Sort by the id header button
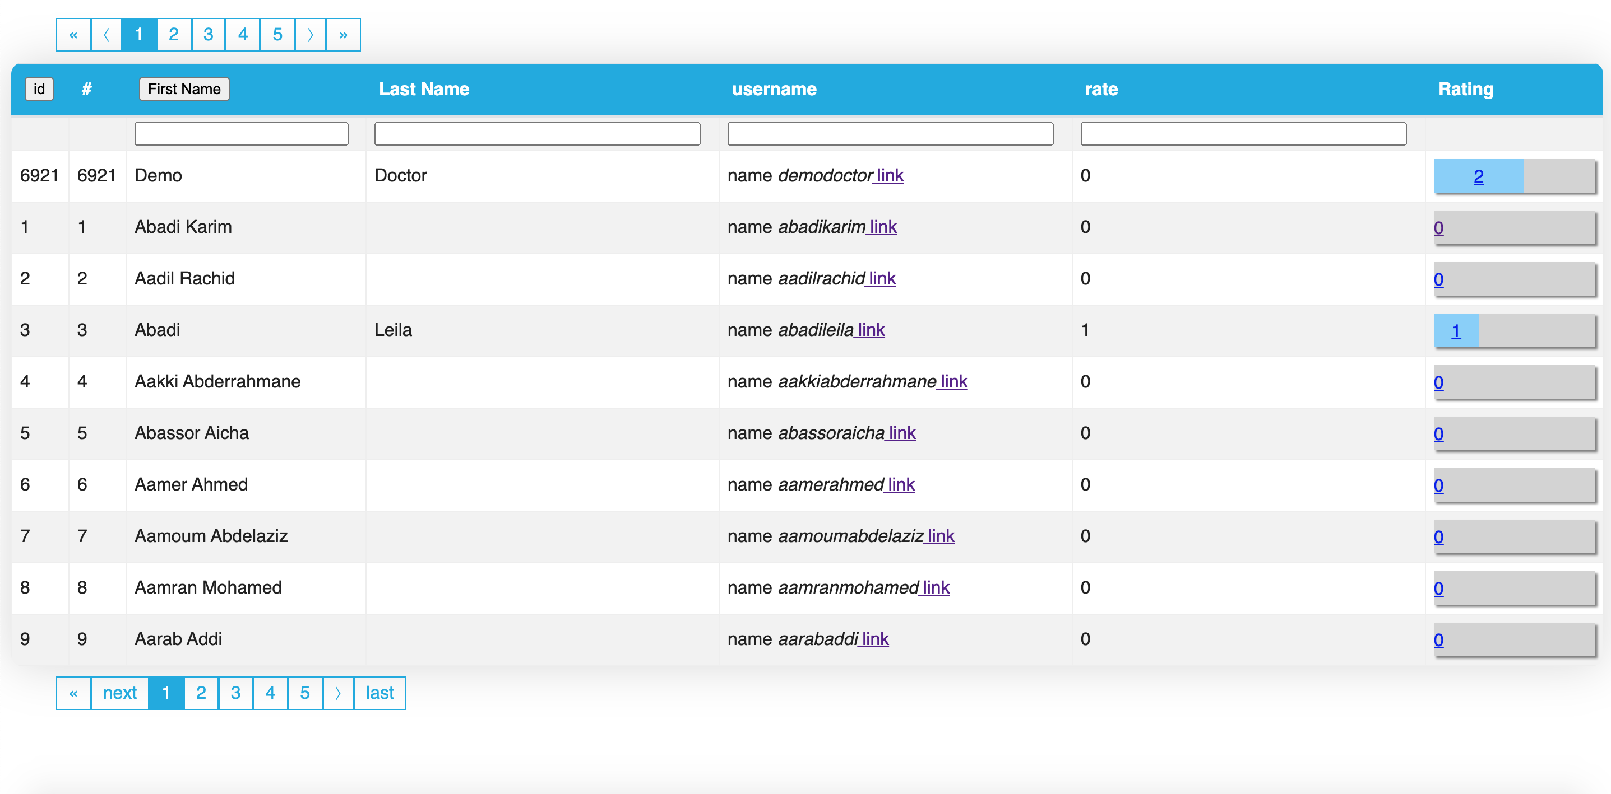Image resolution: width=1611 pixels, height=794 pixels. point(39,88)
